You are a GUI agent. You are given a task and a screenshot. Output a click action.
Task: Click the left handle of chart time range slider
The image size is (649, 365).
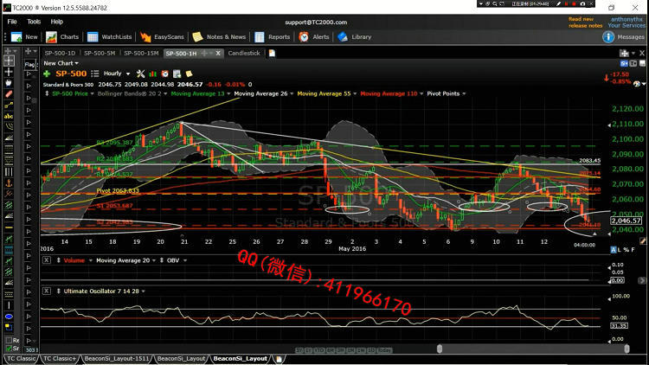[439, 349]
